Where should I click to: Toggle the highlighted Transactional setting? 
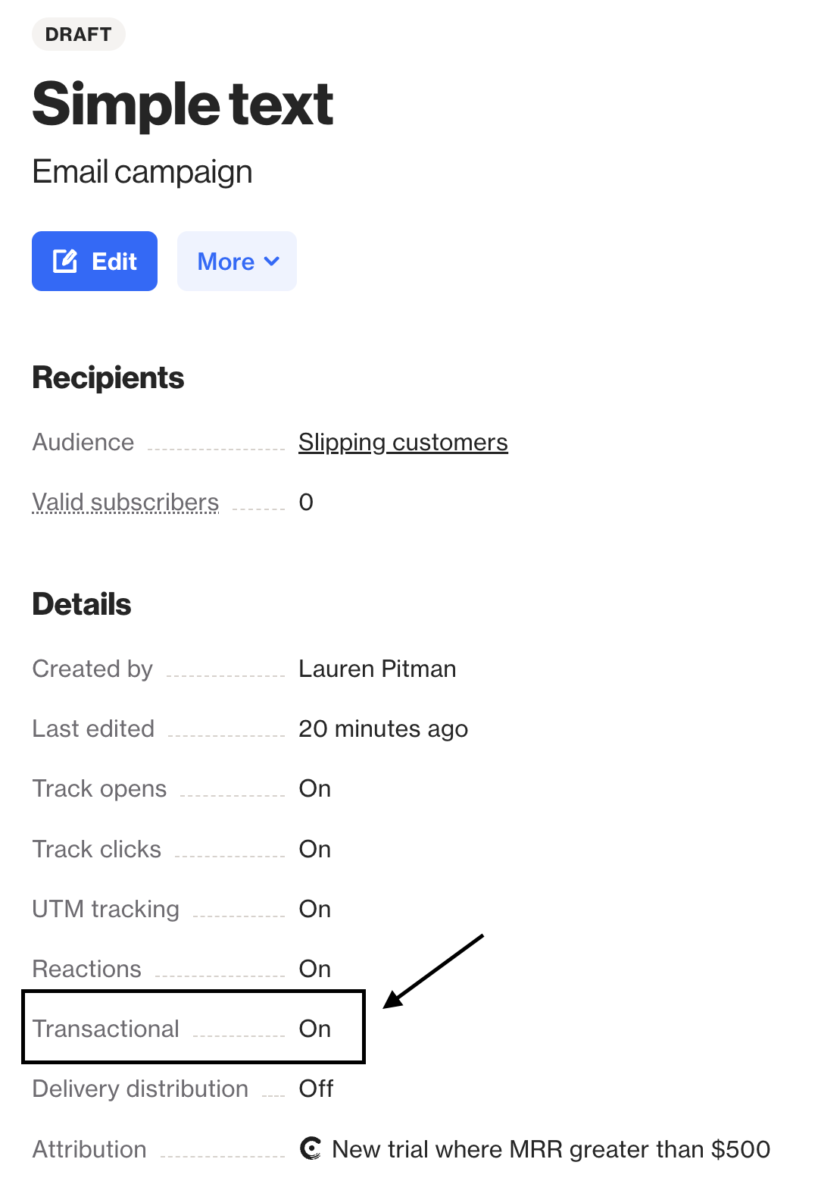click(x=314, y=1029)
